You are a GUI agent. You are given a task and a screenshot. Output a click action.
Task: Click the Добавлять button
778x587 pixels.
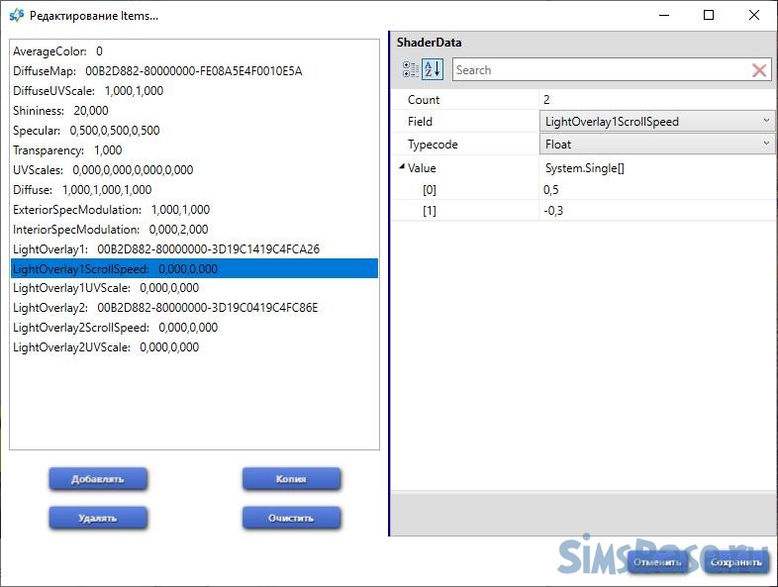[x=98, y=479]
